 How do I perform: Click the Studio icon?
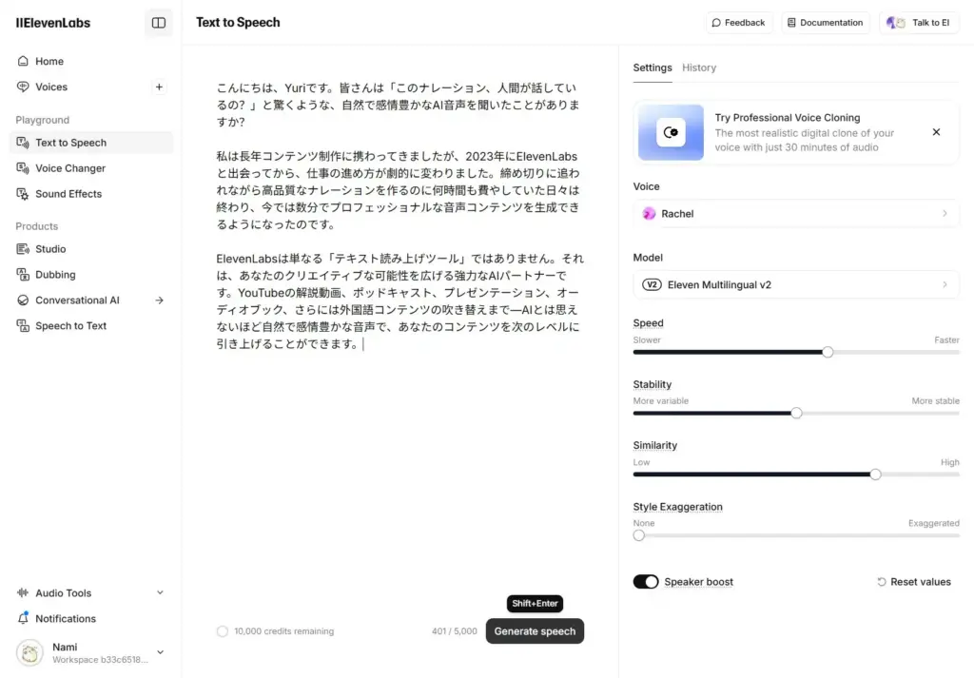(x=23, y=249)
